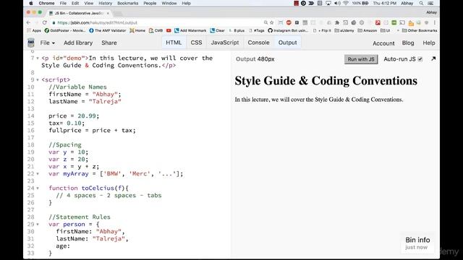This screenshot has width=463, height=260.
Task: Open the Instagram Bot GitHub bookmark
Action: click(x=288, y=30)
